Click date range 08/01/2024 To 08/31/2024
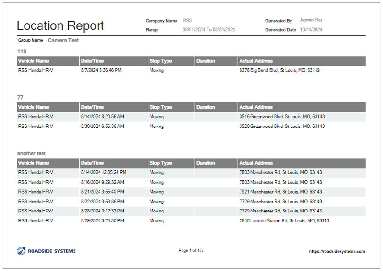 209,30
